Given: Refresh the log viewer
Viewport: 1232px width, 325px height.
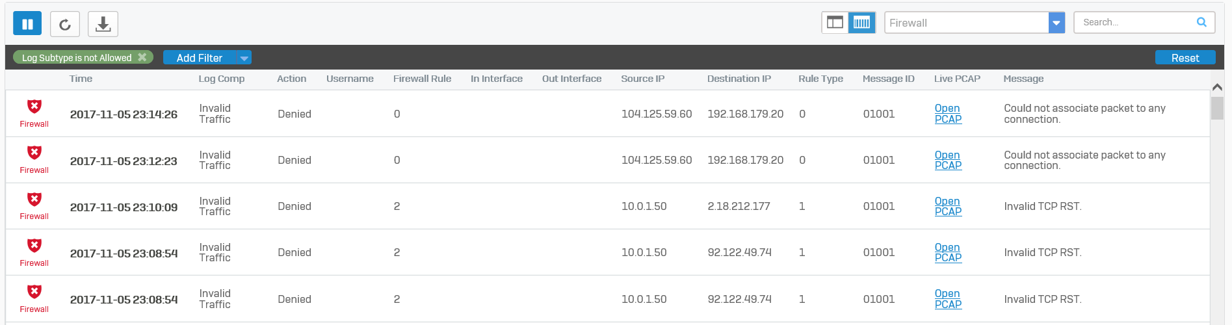Looking at the screenshot, I should (65, 24).
